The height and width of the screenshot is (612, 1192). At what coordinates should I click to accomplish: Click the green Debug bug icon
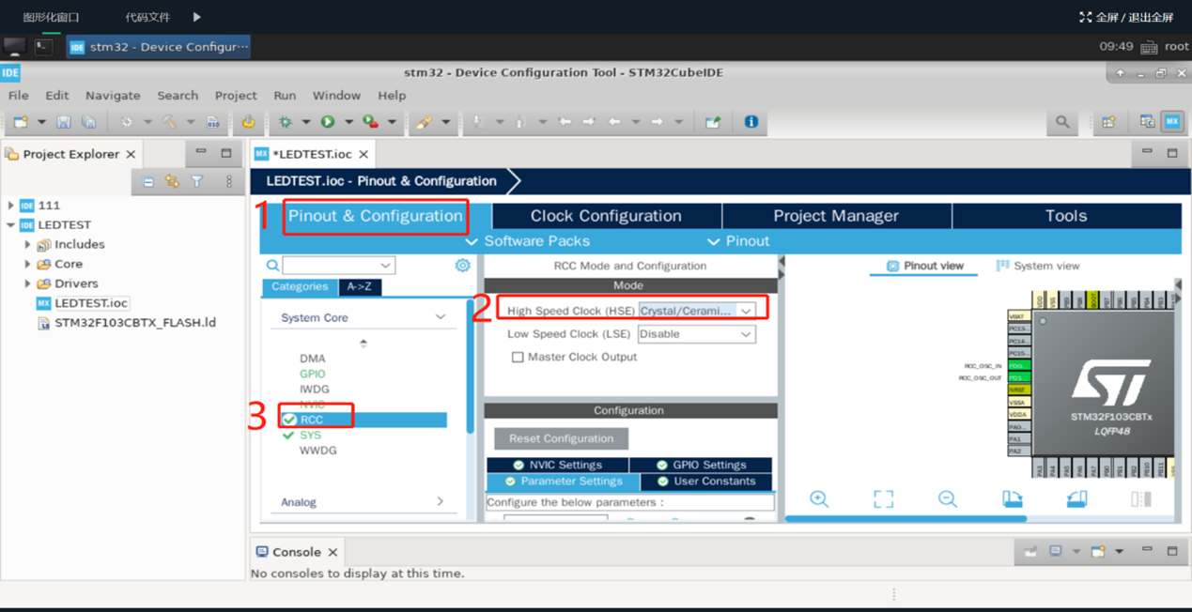pyautogui.click(x=286, y=122)
